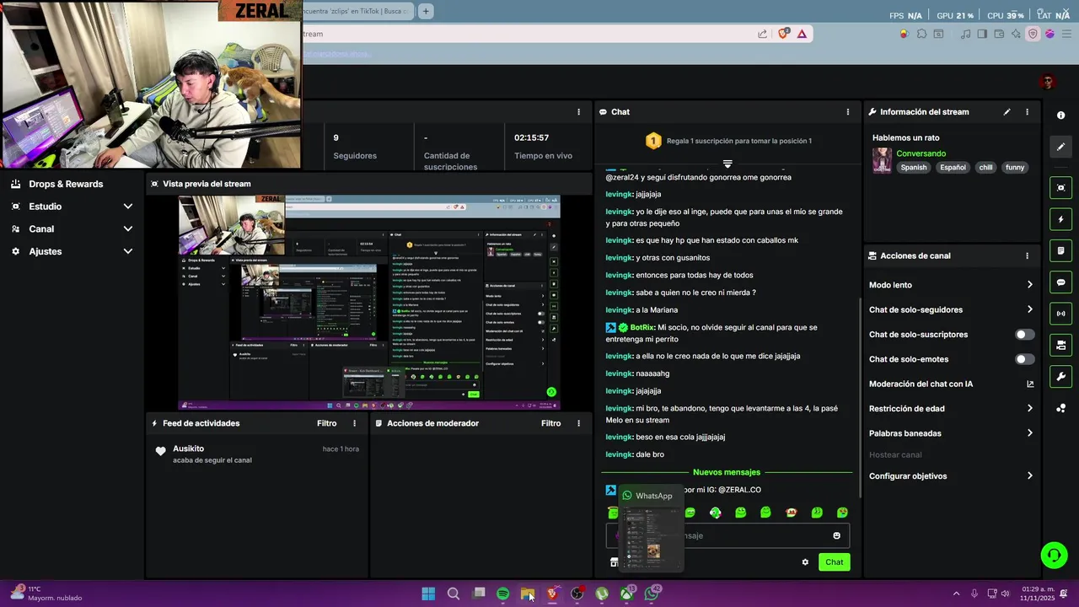Toggle the lightning bolt activity feed sidebar icon
Image resolution: width=1079 pixels, height=607 pixels.
(x=1060, y=219)
